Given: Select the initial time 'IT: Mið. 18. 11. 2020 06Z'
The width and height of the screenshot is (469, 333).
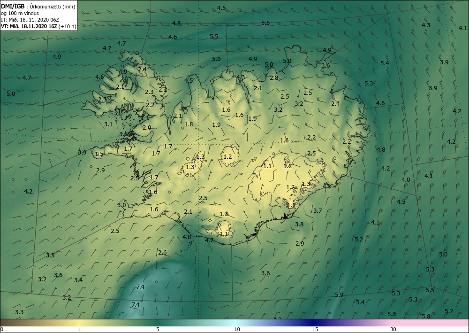Looking at the screenshot, I should [30, 20].
